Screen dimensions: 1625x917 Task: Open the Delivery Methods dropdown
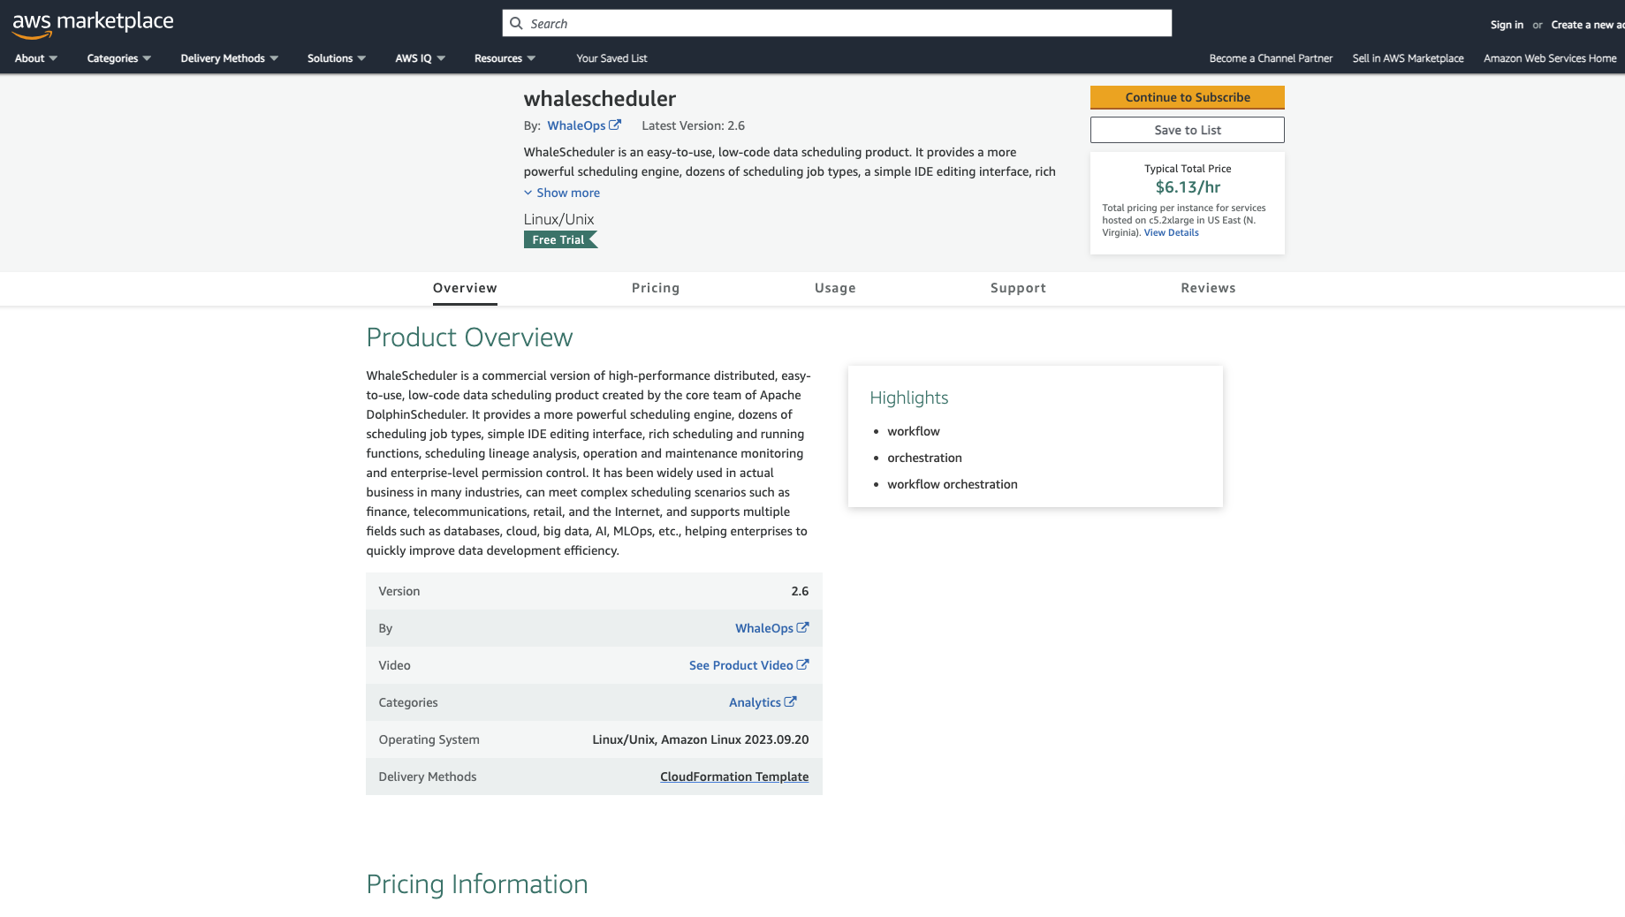coord(230,58)
